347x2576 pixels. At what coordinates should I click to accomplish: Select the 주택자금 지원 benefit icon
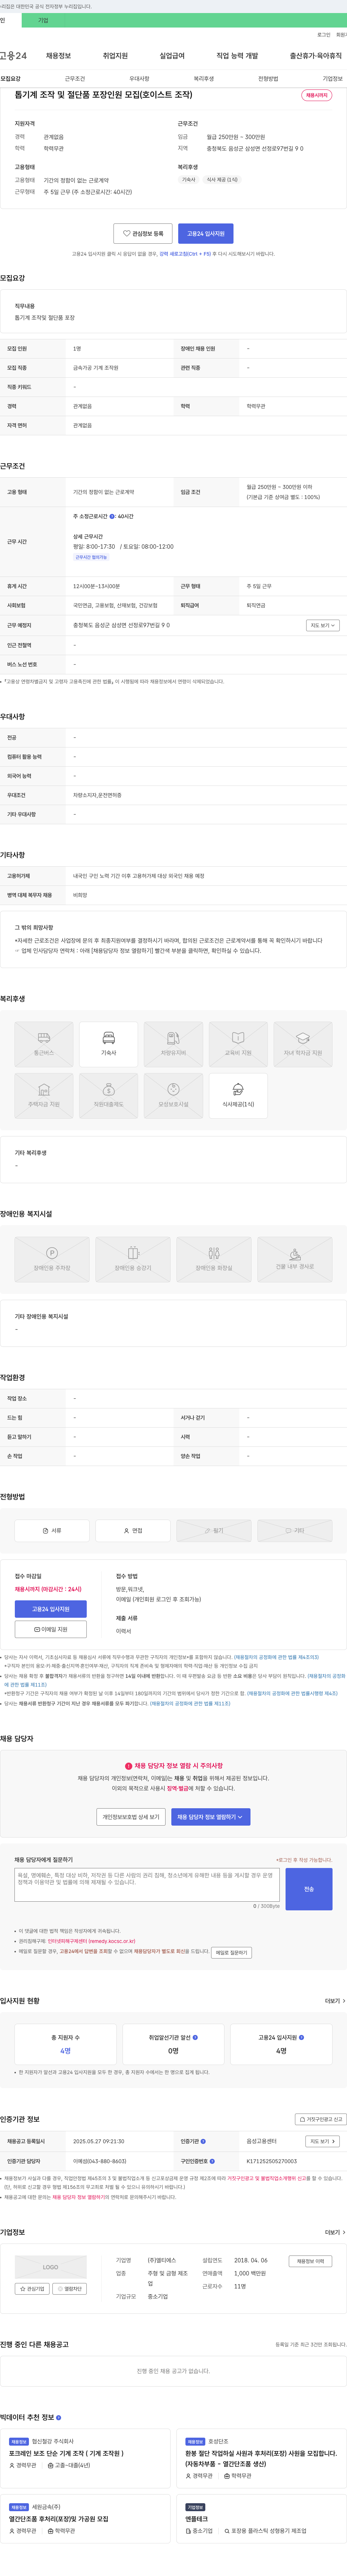[x=44, y=1096]
